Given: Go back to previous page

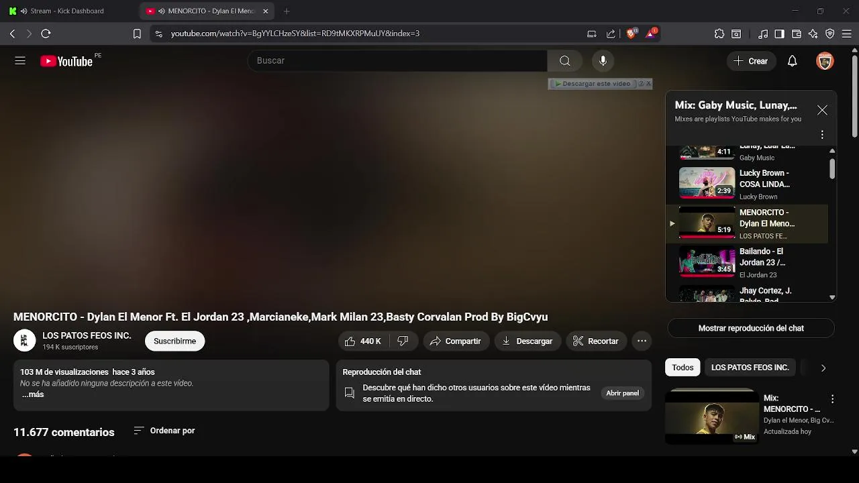Looking at the screenshot, I should tap(12, 34).
